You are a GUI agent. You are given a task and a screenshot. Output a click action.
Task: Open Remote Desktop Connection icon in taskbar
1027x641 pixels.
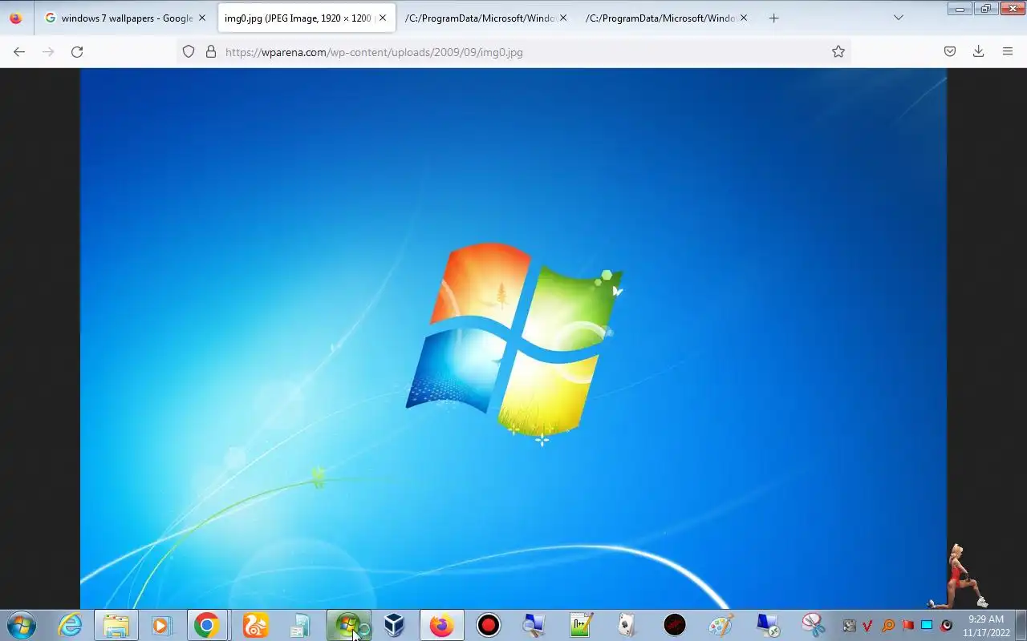768,625
